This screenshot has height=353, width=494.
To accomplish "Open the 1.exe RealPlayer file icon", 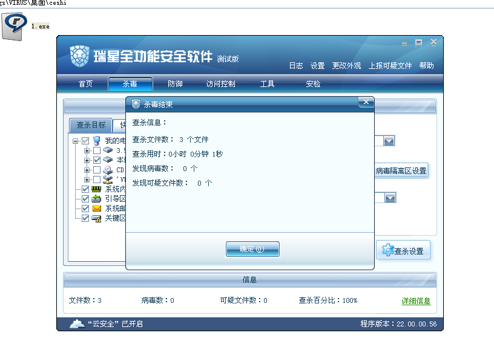I will tap(13, 26).
